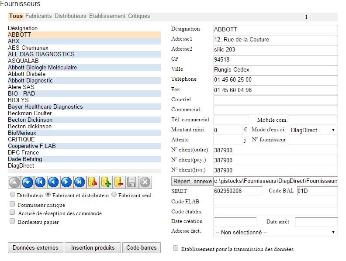Screen dimensions: 346x261
Task: Open the Adresse fact. dropdown
Action: point(275,232)
